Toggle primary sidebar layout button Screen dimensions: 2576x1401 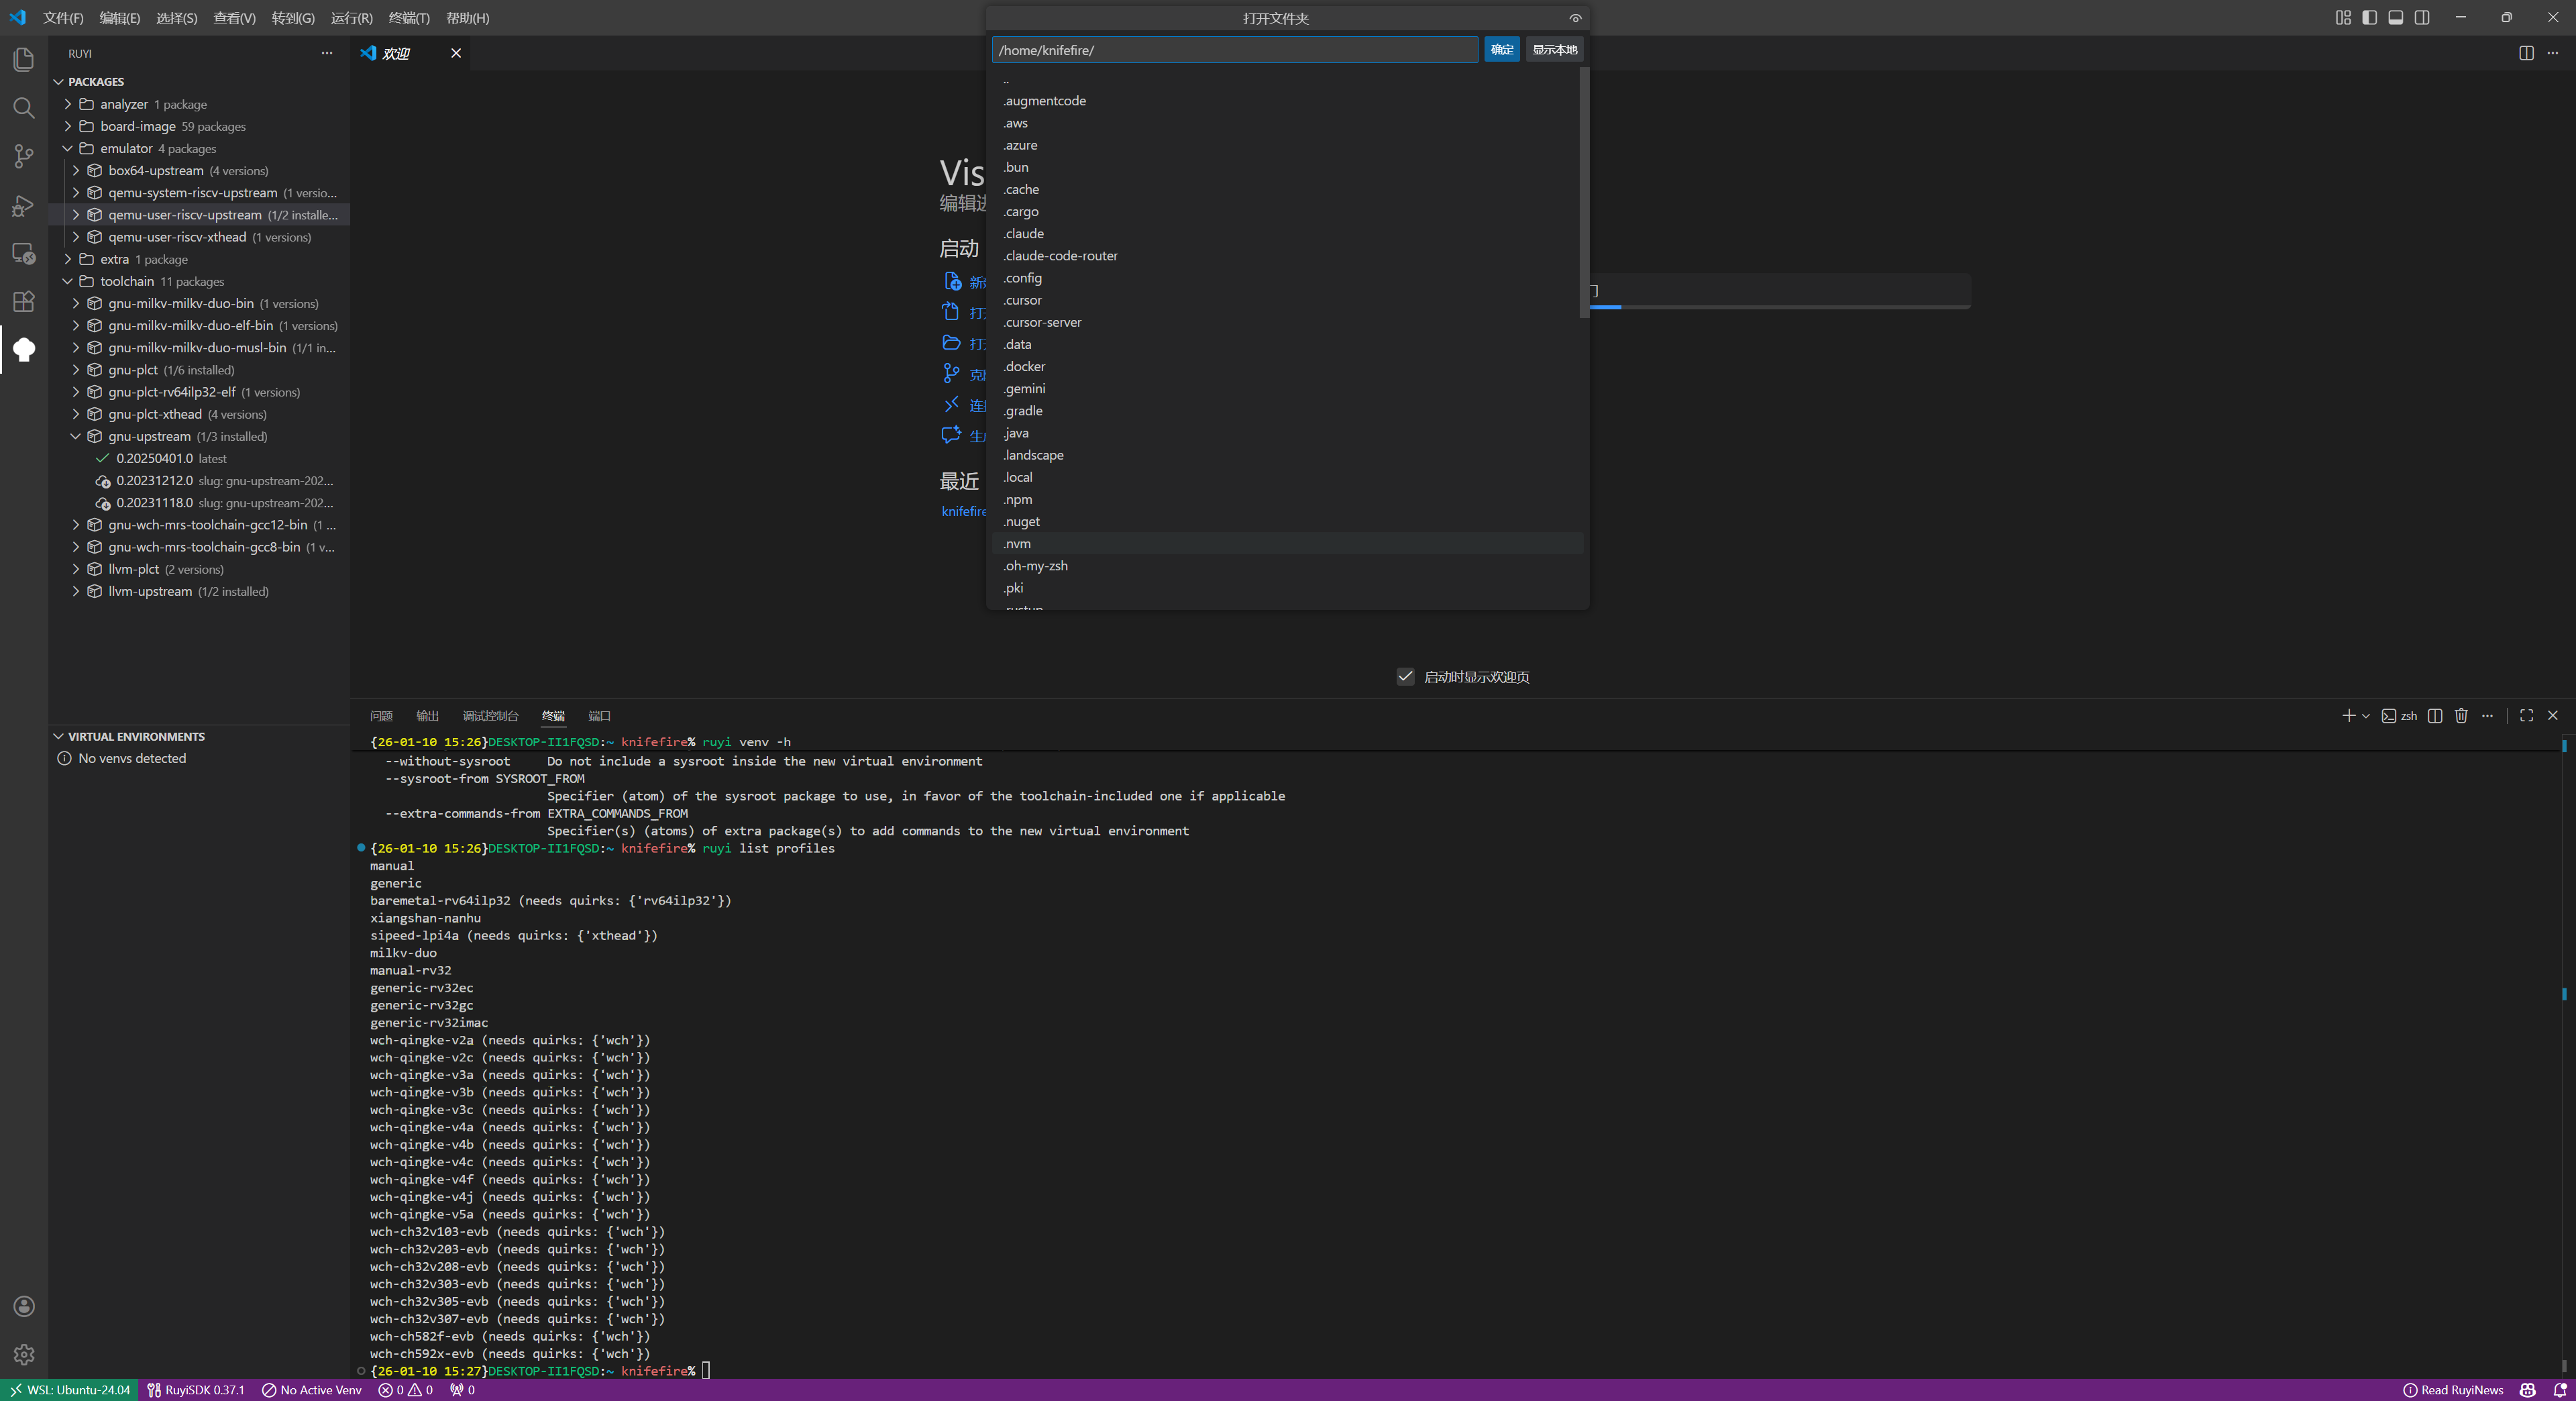point(2369,18)
